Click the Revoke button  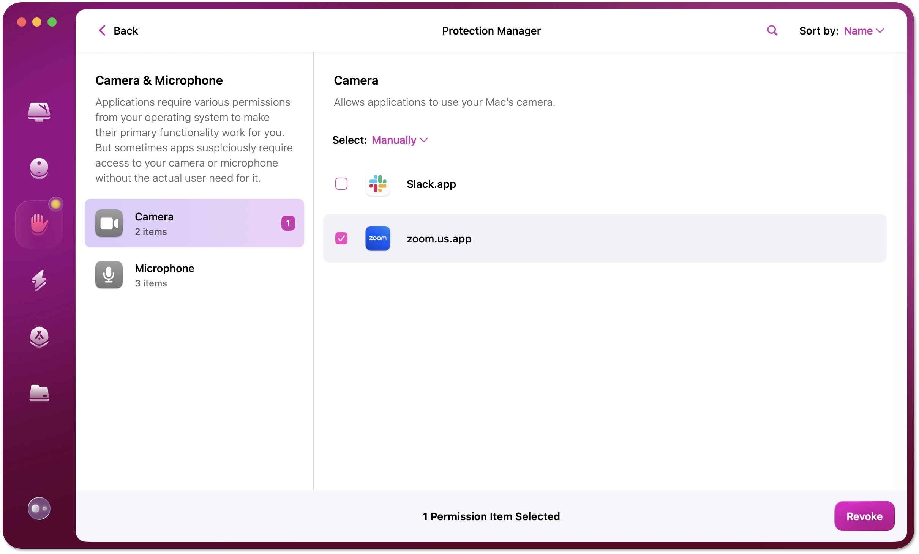[864, 516]
